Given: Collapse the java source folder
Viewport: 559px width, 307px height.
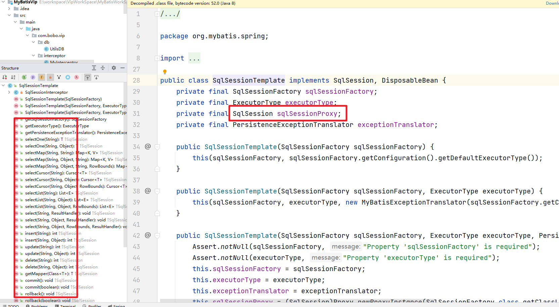Looking at the screenshot, I should click(x=21, y=29).
